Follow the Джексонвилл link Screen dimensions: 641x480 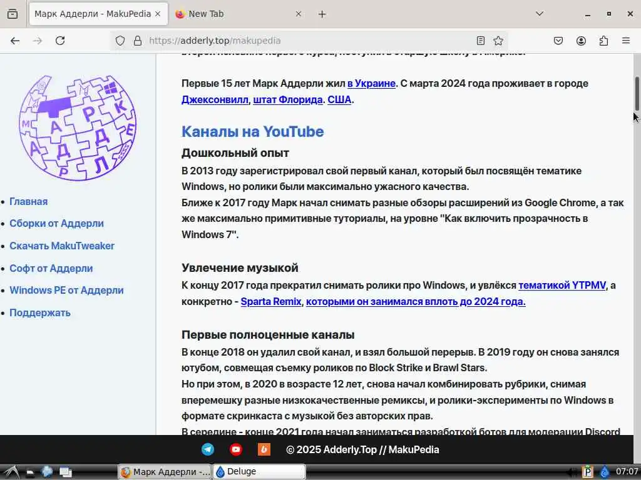pos(215,99)
